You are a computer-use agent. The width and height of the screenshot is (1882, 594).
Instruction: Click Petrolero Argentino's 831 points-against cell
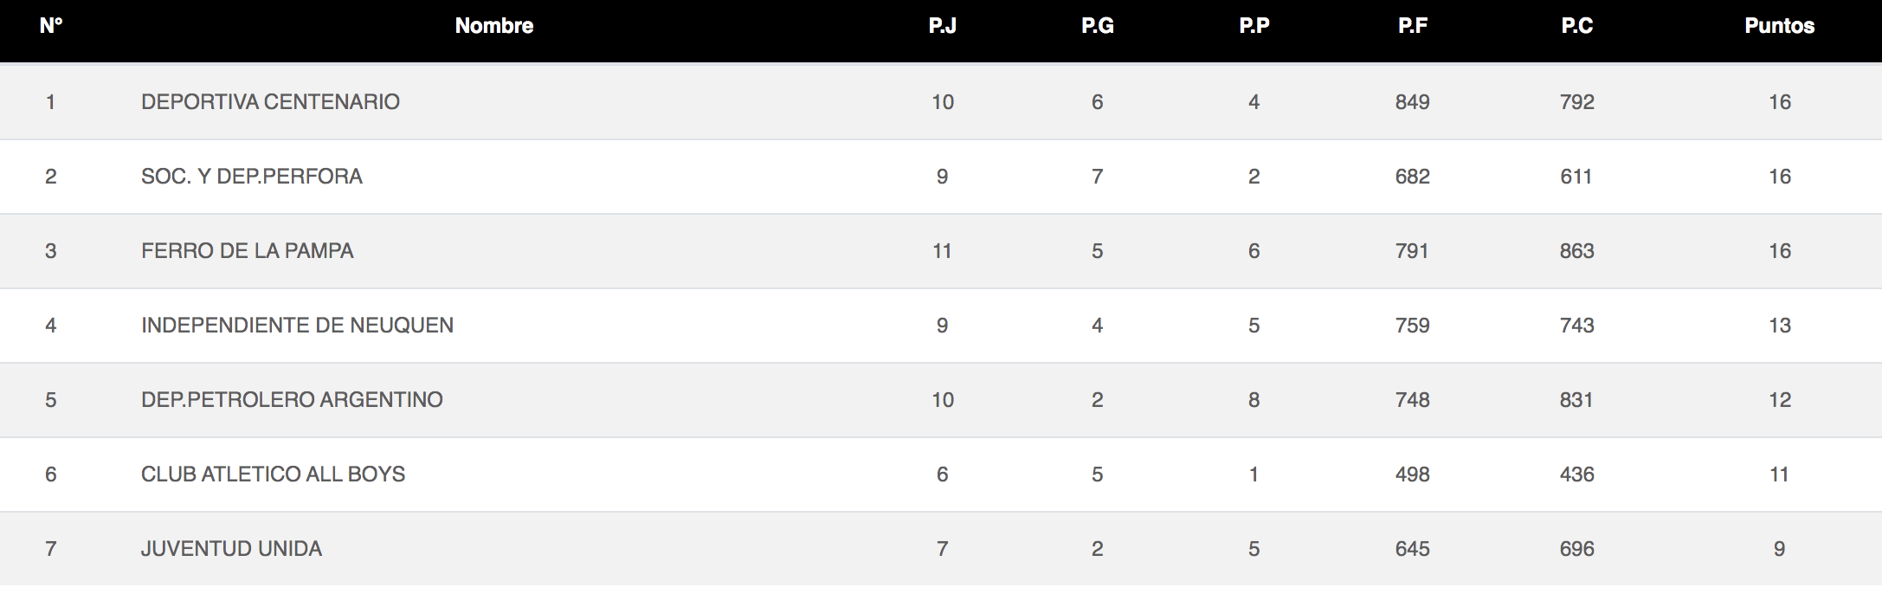1576,400
